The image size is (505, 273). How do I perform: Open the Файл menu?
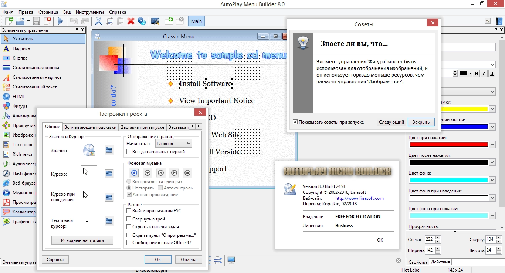(x=8, y=12)
